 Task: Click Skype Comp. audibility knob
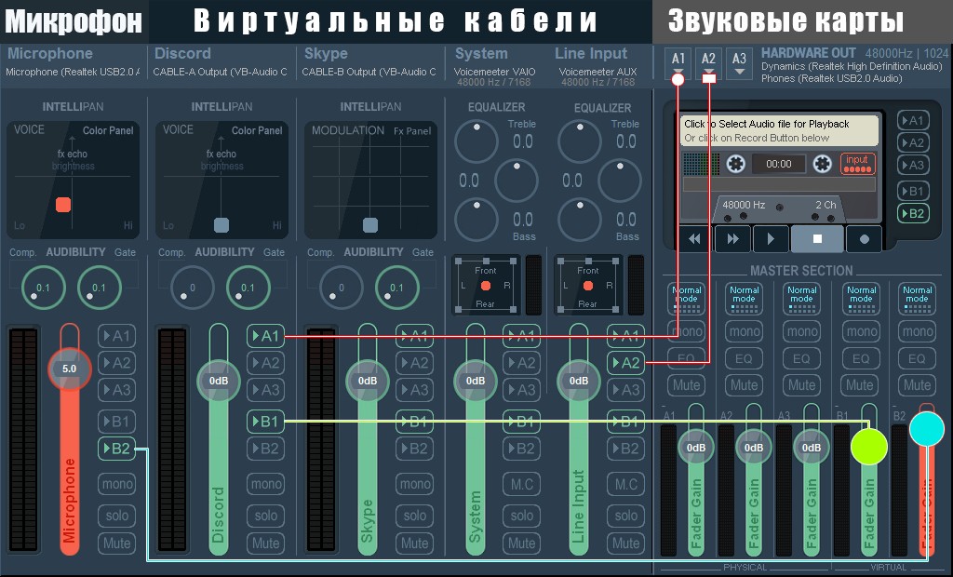tap(341, 288)
